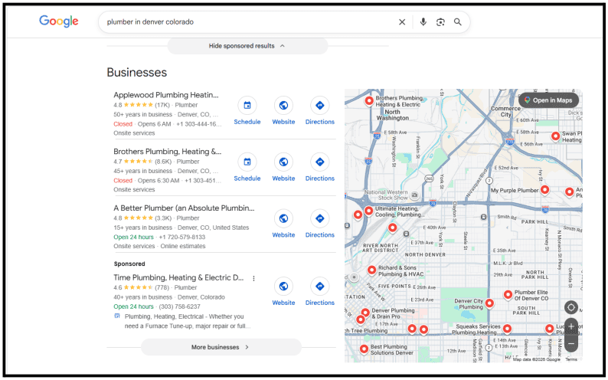Submit search with magnifying glass icon

(458, 22)
